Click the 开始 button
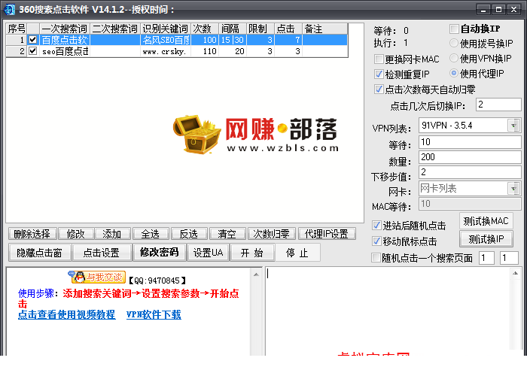 [252, 253]
